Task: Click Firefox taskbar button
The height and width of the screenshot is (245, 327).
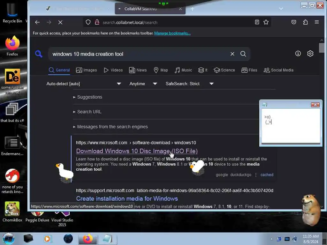Action: pos(88,239)
